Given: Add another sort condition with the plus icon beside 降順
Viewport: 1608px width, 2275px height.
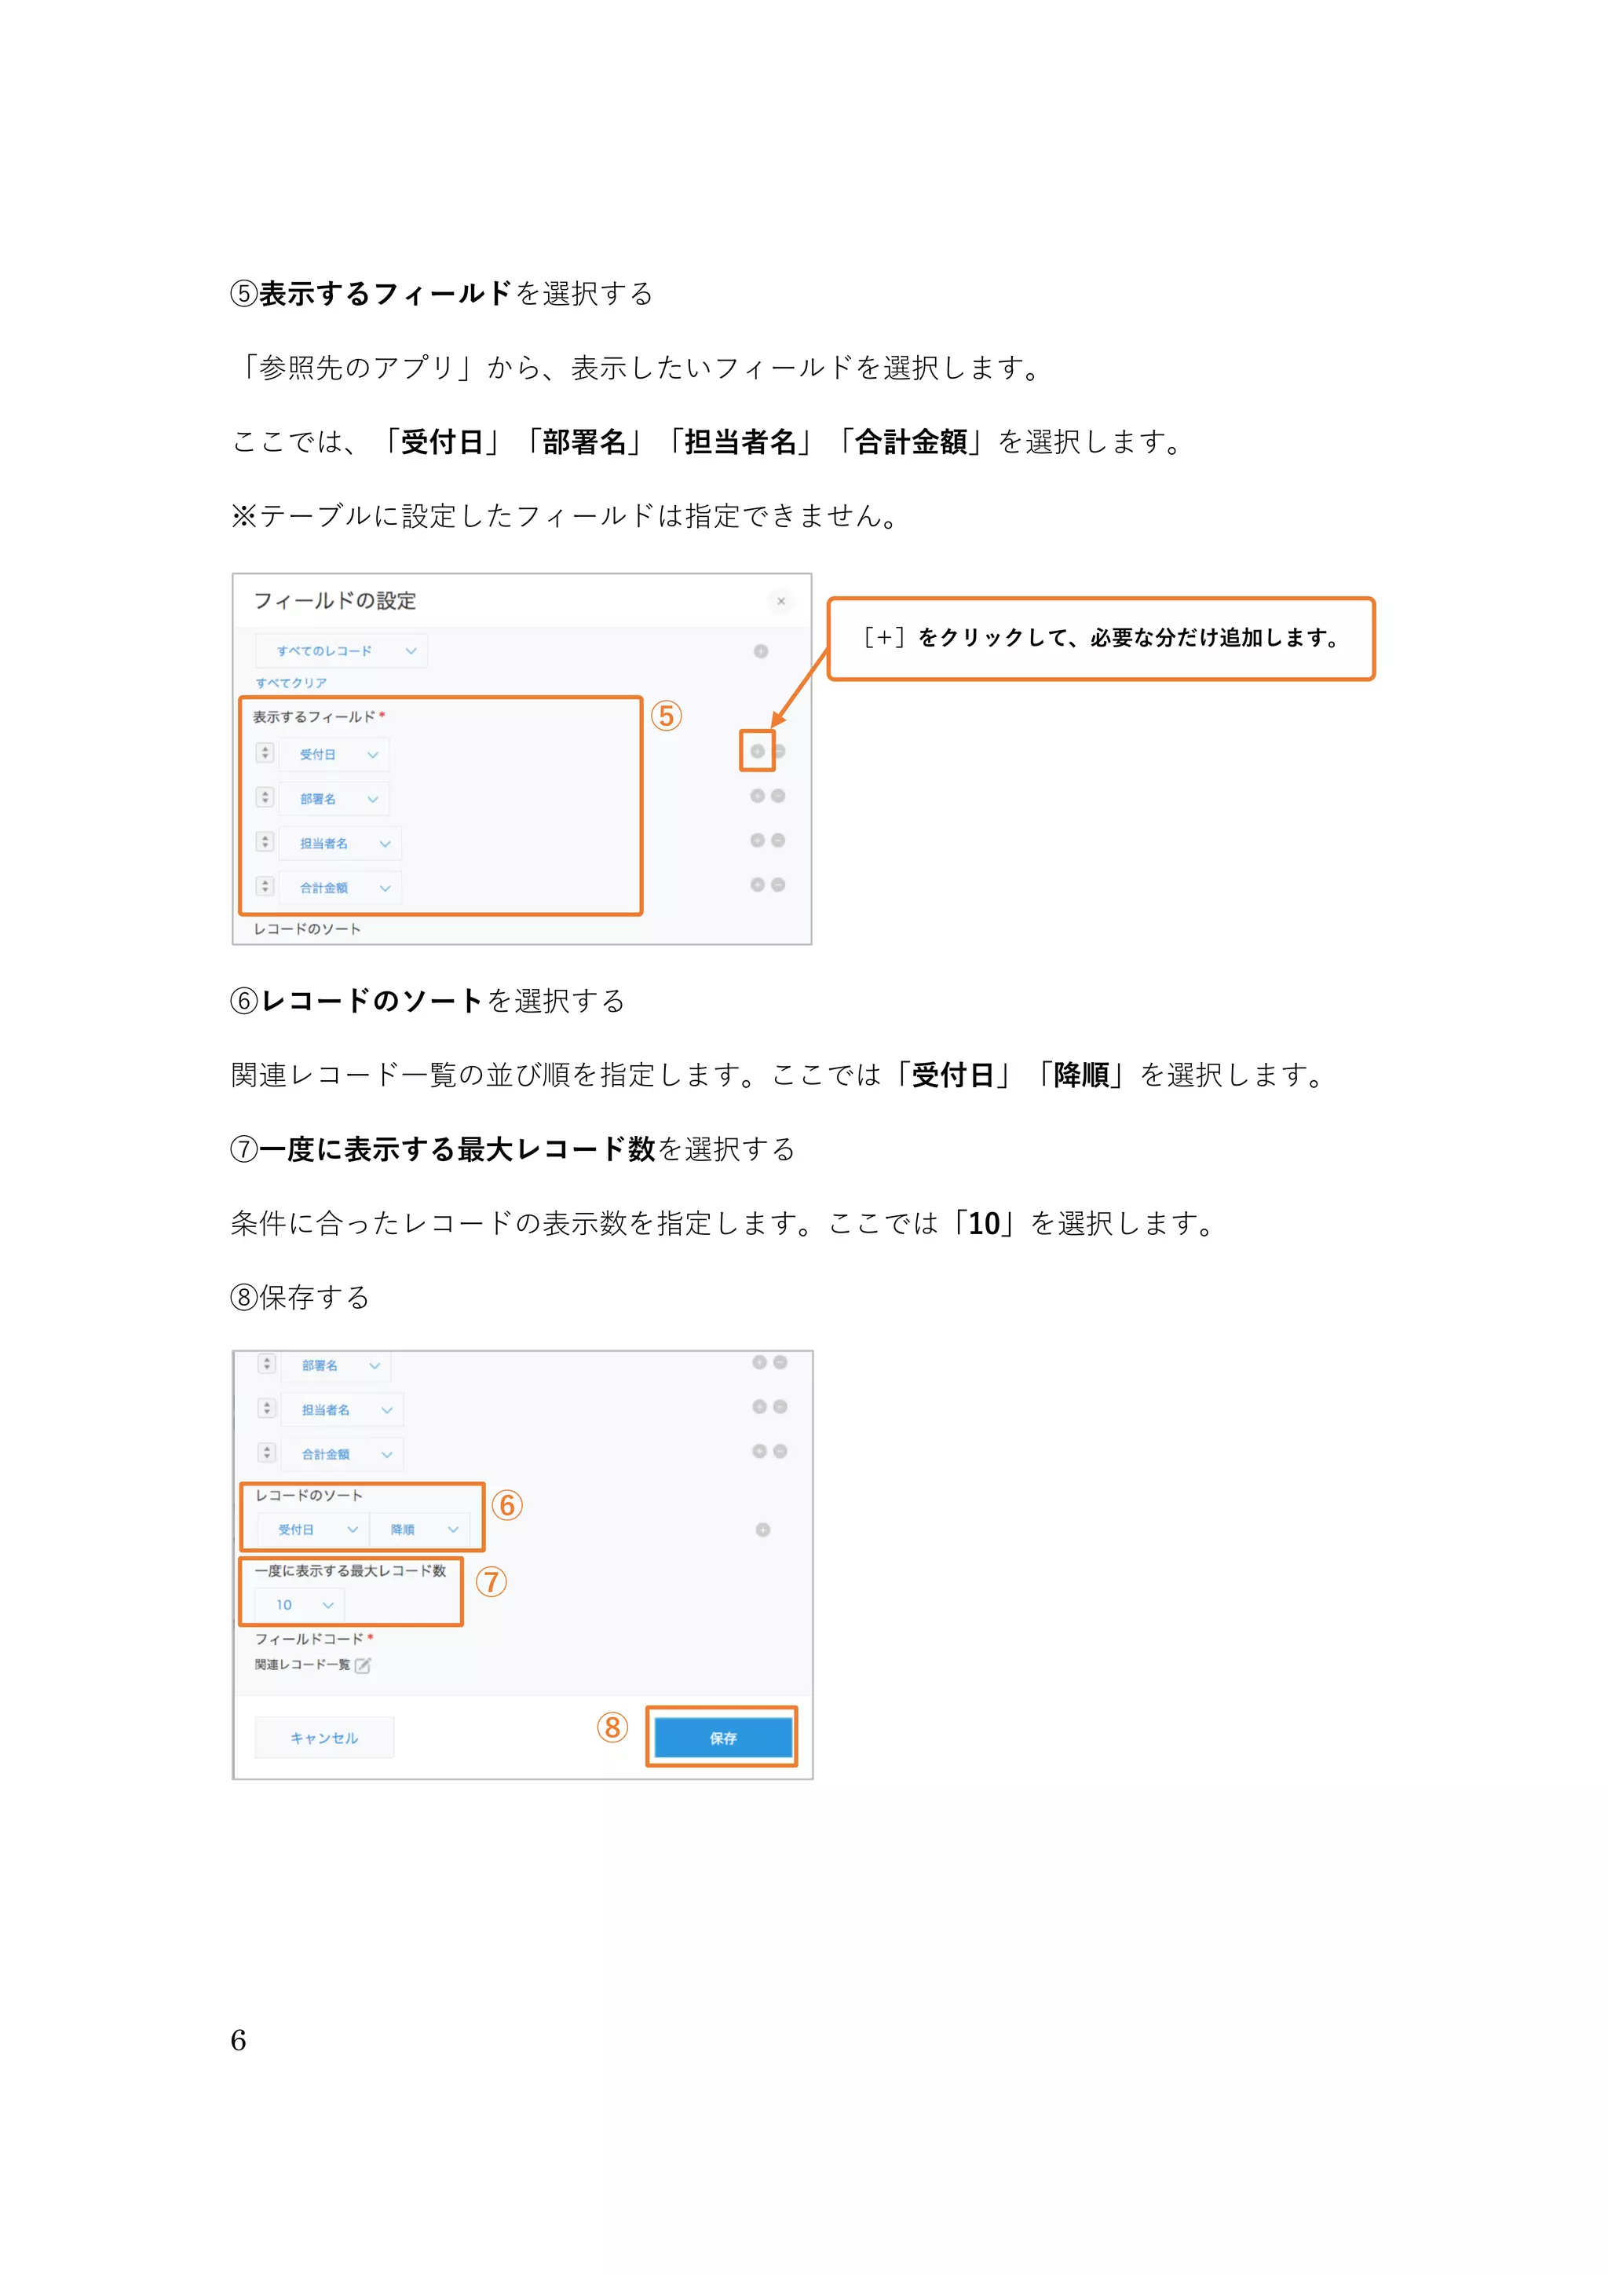Looking at the screenshot, I should click(762, 1529).
